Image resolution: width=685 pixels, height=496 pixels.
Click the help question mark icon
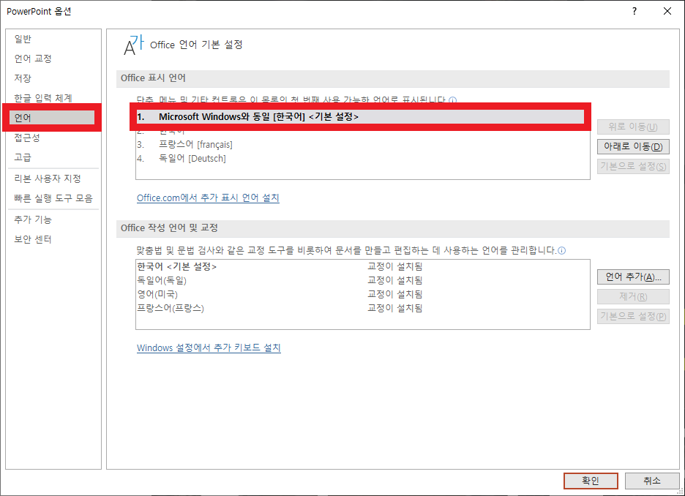pyautogui.click(x=635, y=12)
